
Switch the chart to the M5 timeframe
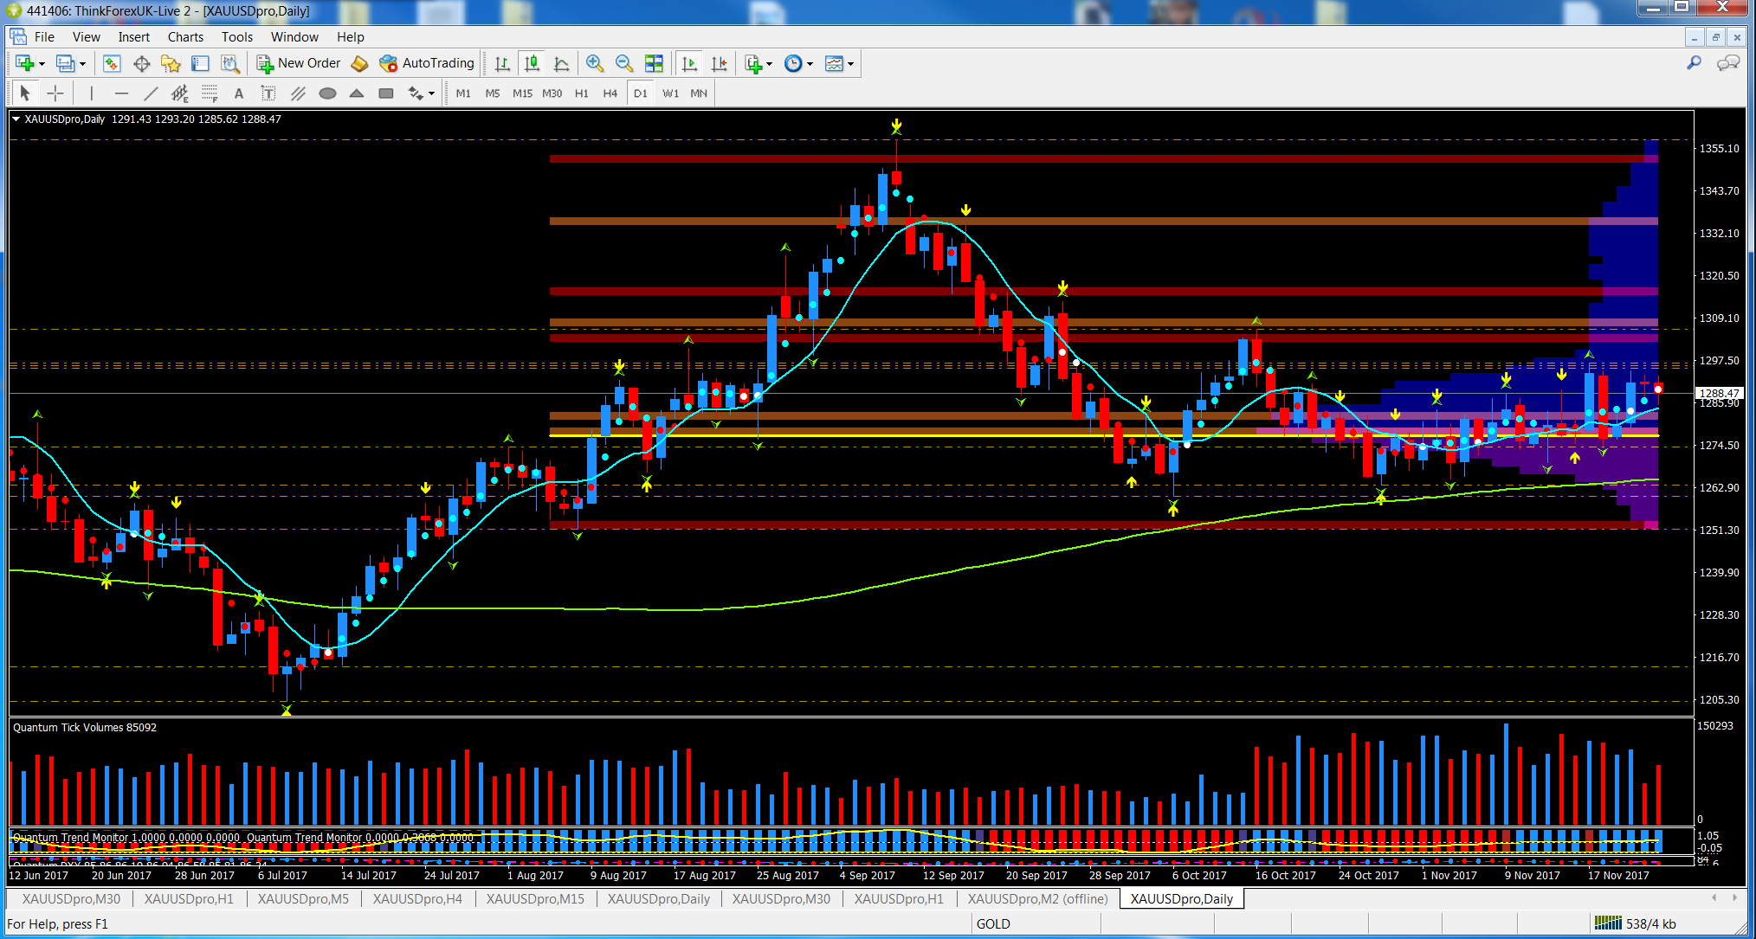coord(493,93)
